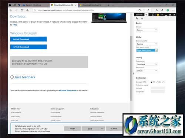
Task: Open the Orientation dropdown showing Landscape
Action: [x=147, y=65]
